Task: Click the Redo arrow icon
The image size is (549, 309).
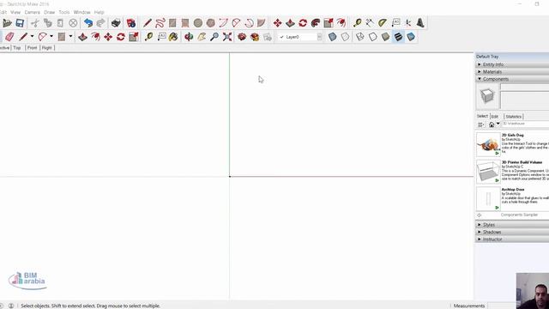Action: (x=101, y=23)
